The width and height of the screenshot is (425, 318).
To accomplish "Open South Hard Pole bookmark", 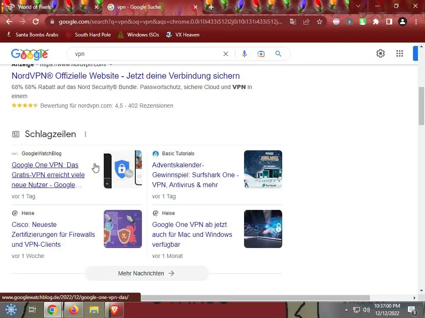I will (x=88, y=35).
